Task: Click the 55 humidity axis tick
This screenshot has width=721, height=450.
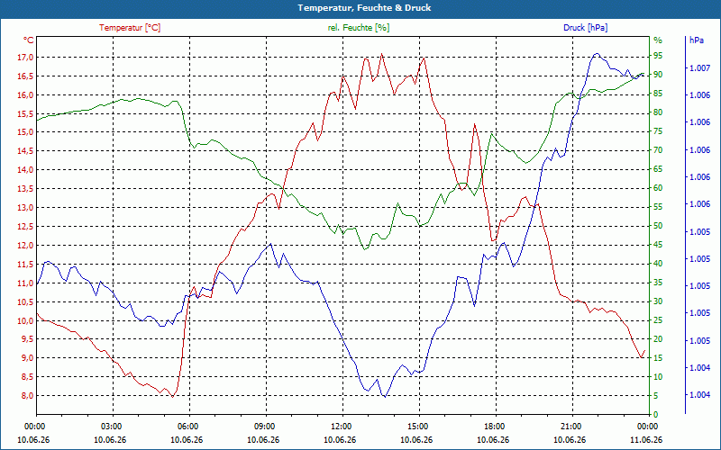Action: pos(658,207)
